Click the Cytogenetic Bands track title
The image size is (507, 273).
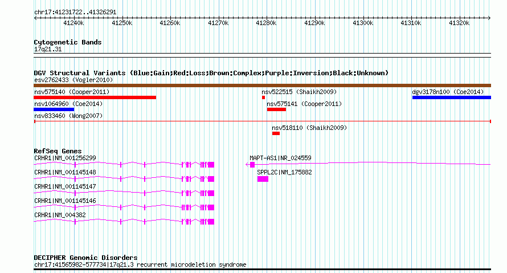(68, 42)
